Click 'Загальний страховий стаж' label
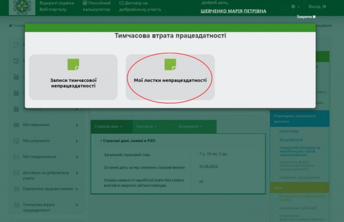Screen dimensions: 344x222 point(127,155)
